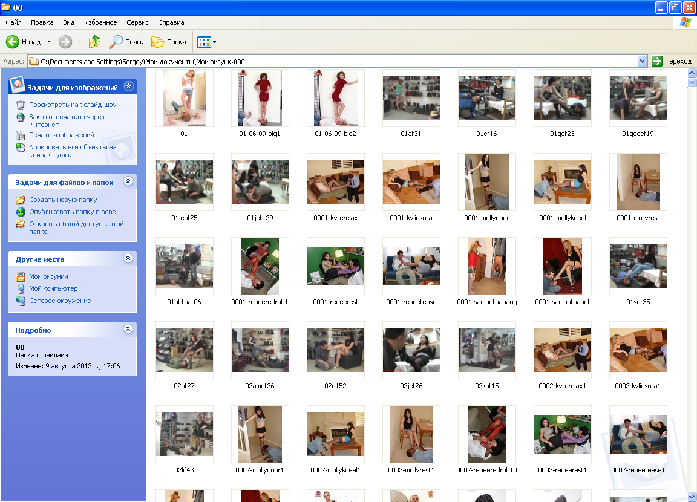Select thumbnail 0001-kylierelax

336,182
